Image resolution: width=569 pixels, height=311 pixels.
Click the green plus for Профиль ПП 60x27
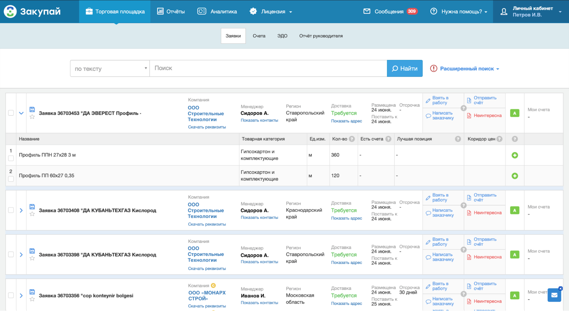point(515,176)
